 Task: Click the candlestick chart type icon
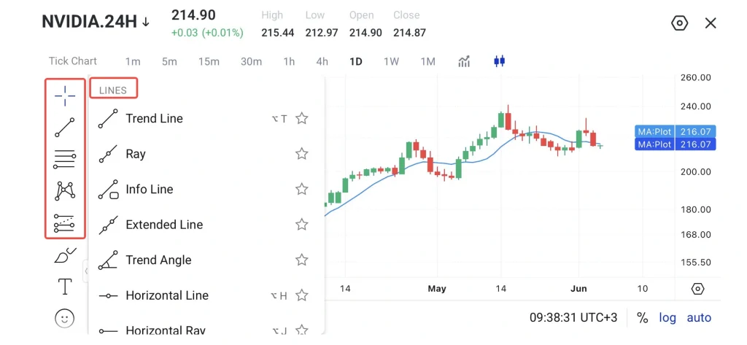(499, 61)
